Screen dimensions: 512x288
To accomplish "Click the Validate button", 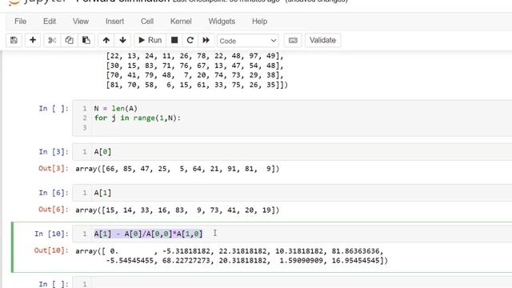I will point(322,40).
